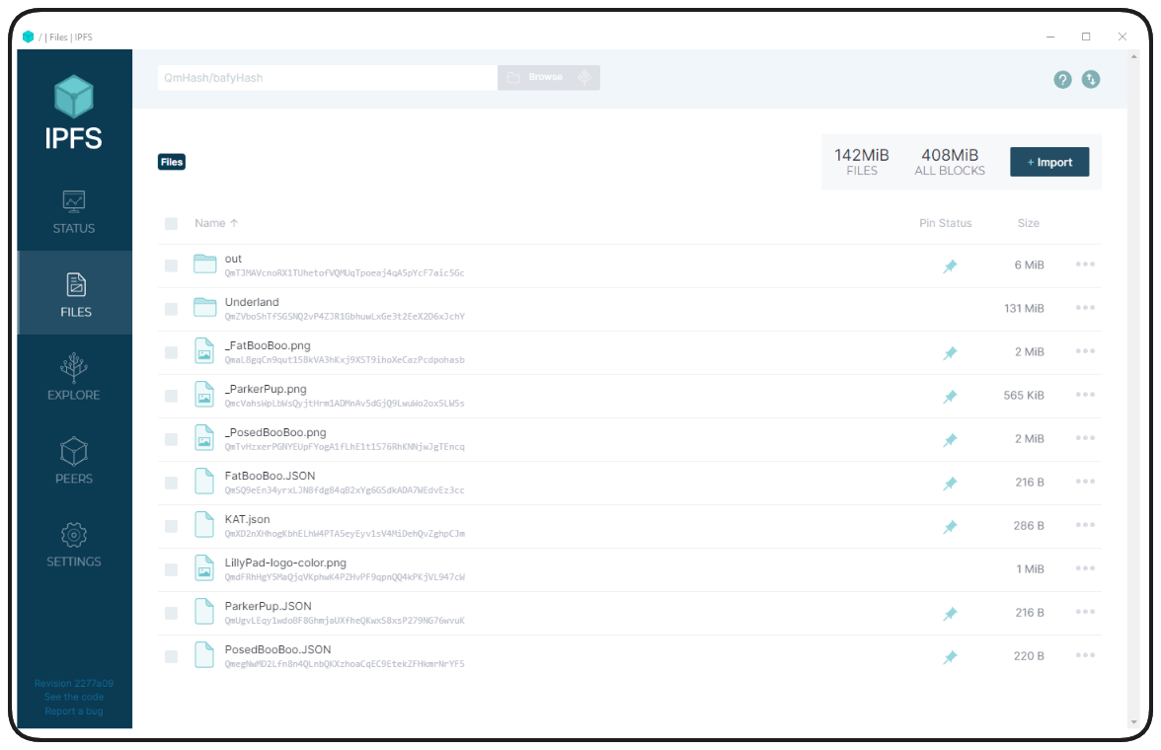This screenshot has height=750, width=1161.
Task: Click the Inspect icon beside Browse
Action: (585, 78)
